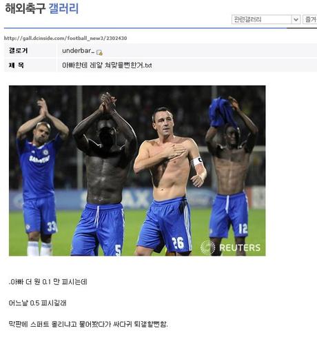317x337 pixels.
Task: Click the blue 갤러리 header word
Action: 63,8
